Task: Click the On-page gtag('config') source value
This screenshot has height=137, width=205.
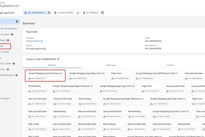Action: [36, 49]
